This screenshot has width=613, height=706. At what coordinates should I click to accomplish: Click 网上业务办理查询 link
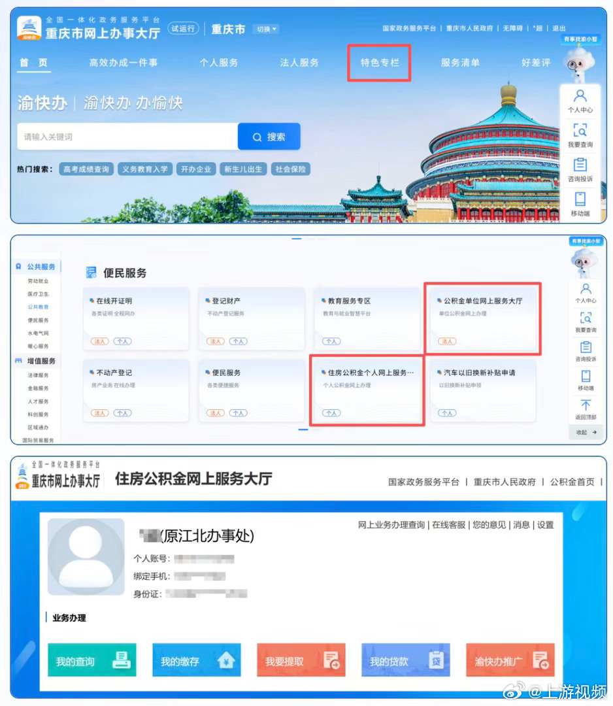(x=391, y=524)
